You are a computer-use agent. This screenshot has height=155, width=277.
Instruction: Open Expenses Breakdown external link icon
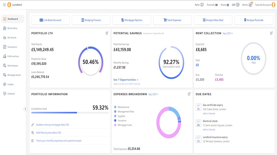[189, 94]
